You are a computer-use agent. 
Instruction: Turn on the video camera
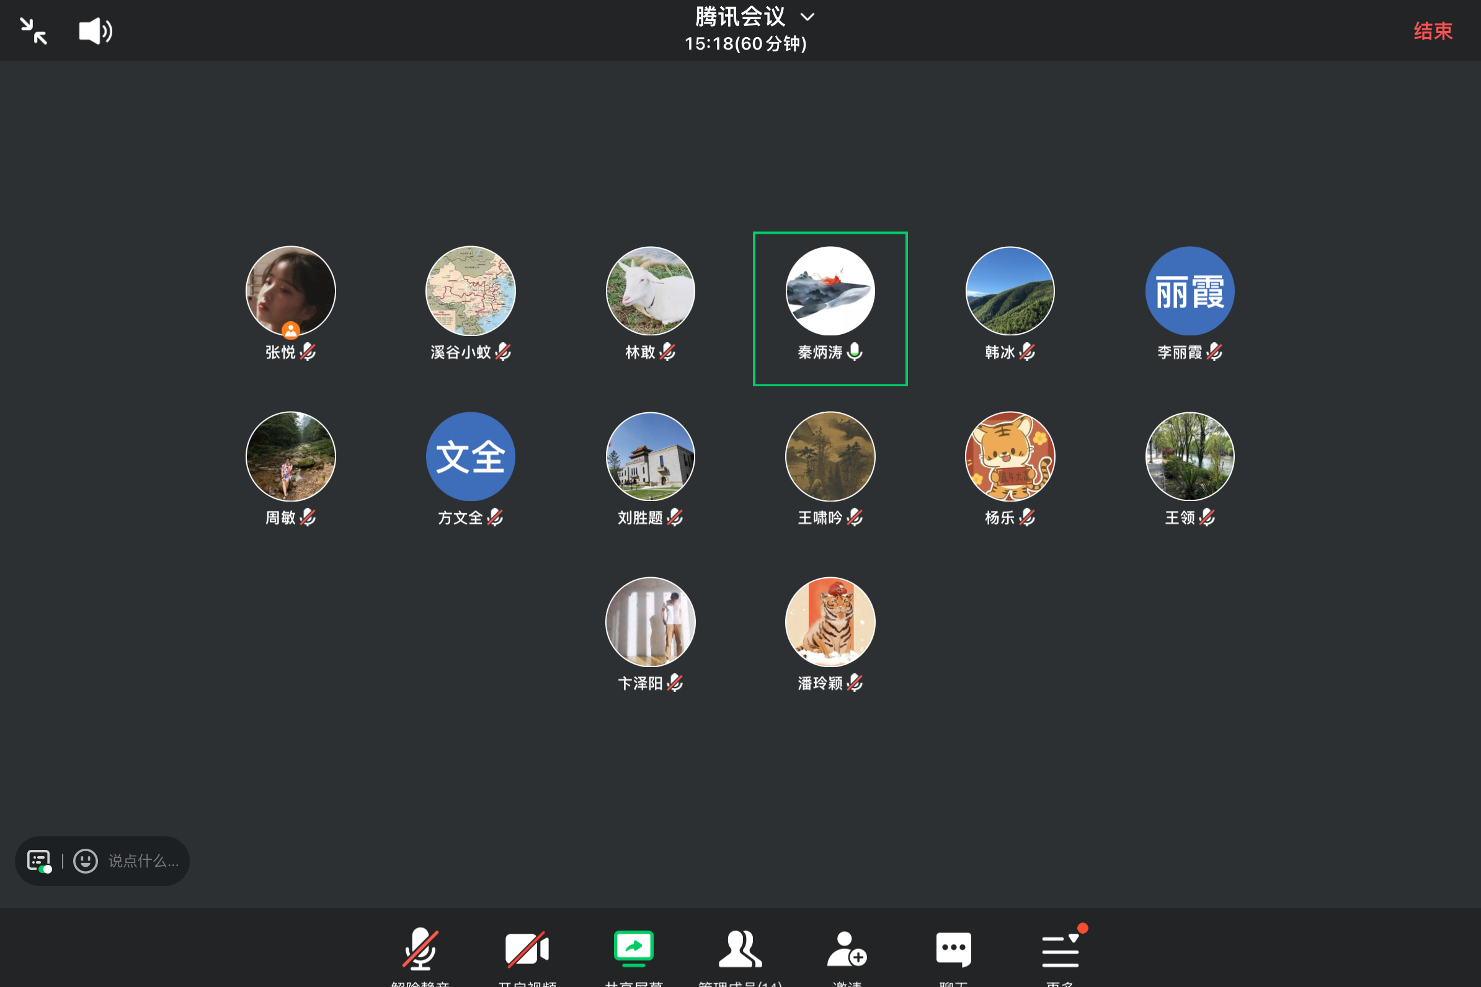(527, 949)
